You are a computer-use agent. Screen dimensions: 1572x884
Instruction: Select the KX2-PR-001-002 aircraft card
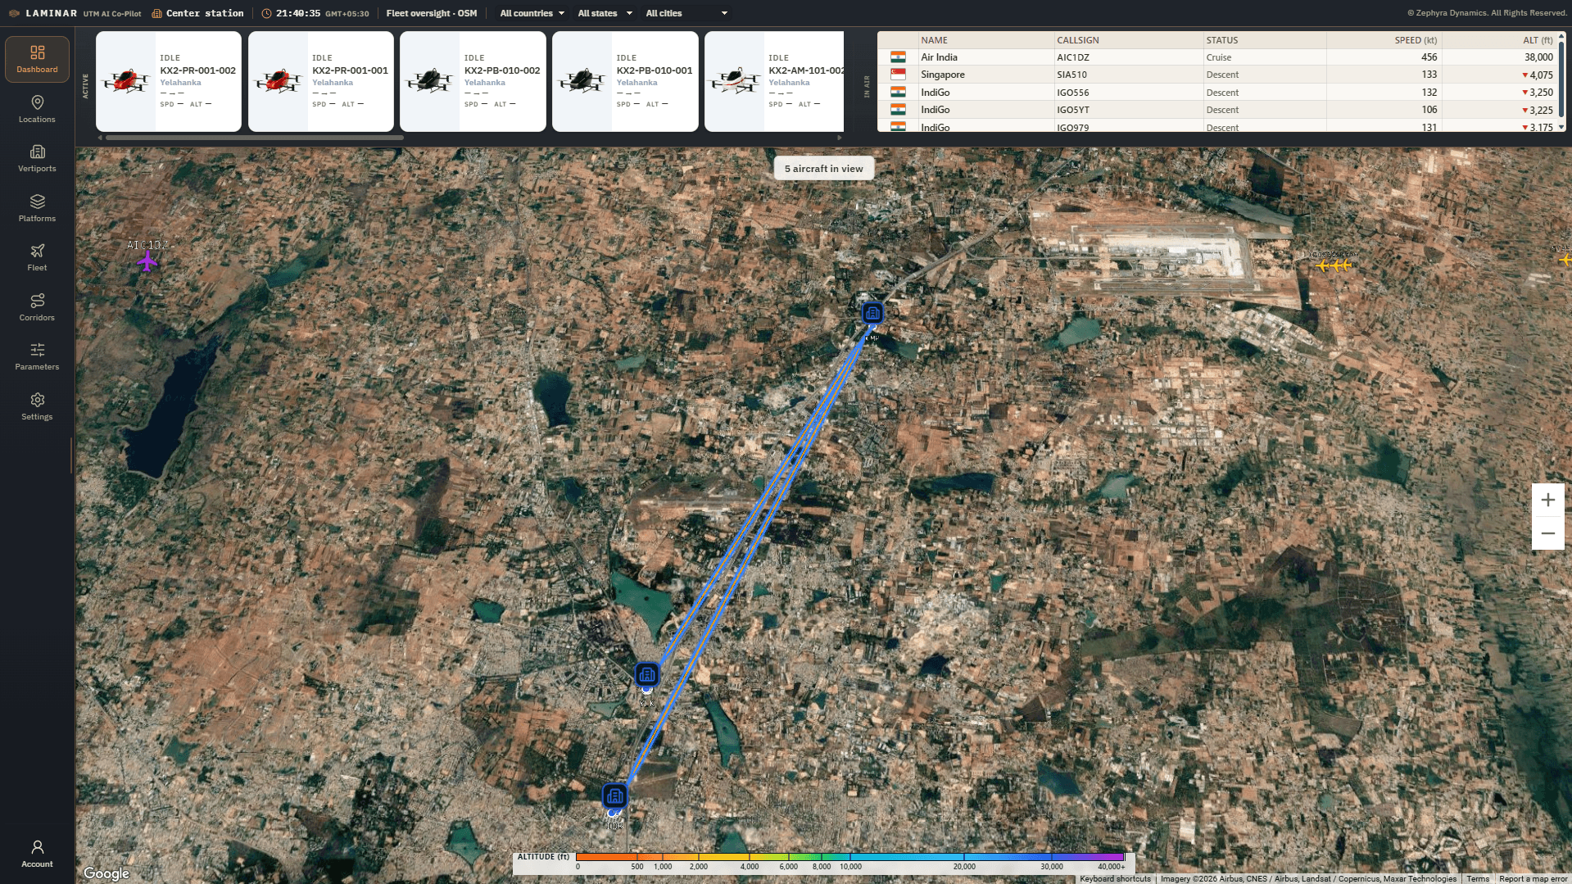[169, 81]
